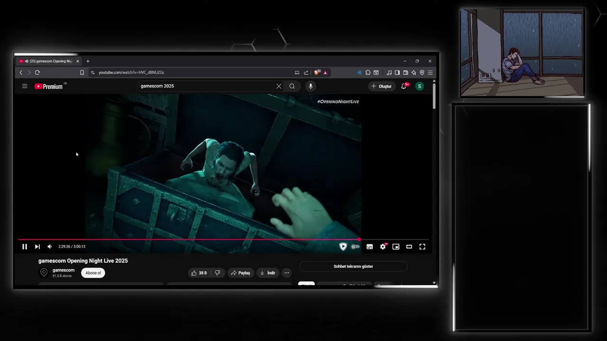Open the gamescom channel avatar

[44, 272]
